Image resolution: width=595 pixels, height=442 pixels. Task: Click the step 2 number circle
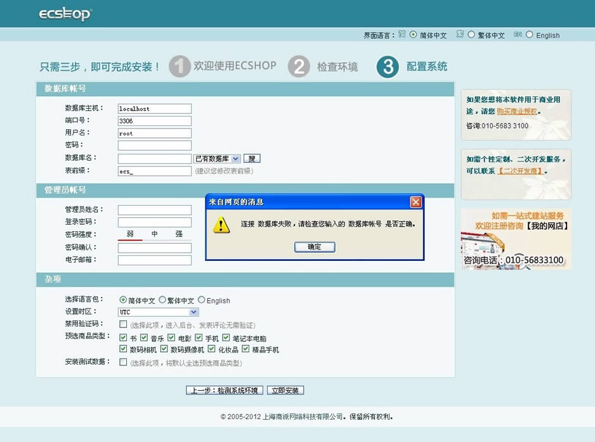(299, 66)
